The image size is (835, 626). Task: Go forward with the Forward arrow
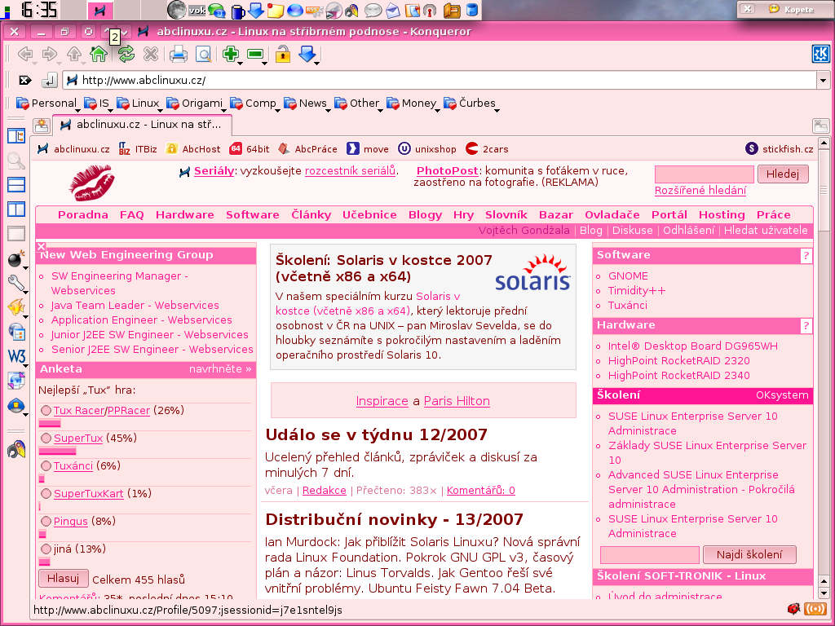(50, 54)
